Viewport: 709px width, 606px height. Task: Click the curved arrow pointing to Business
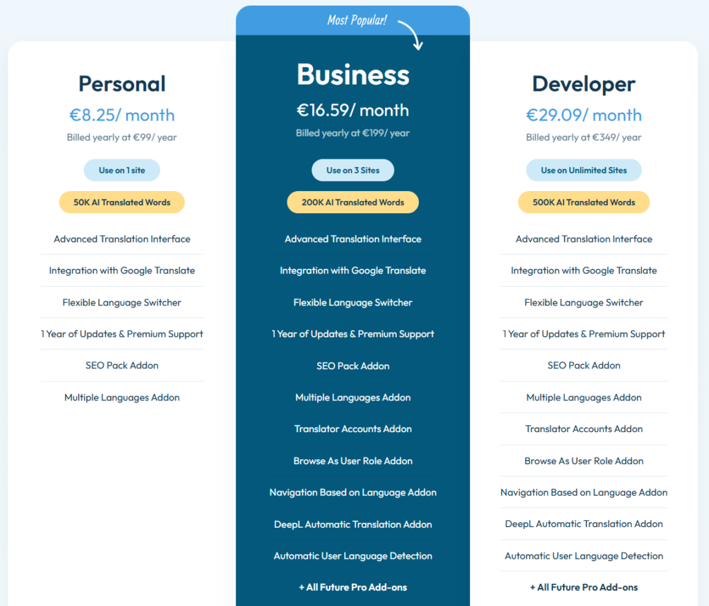[413, 35]
